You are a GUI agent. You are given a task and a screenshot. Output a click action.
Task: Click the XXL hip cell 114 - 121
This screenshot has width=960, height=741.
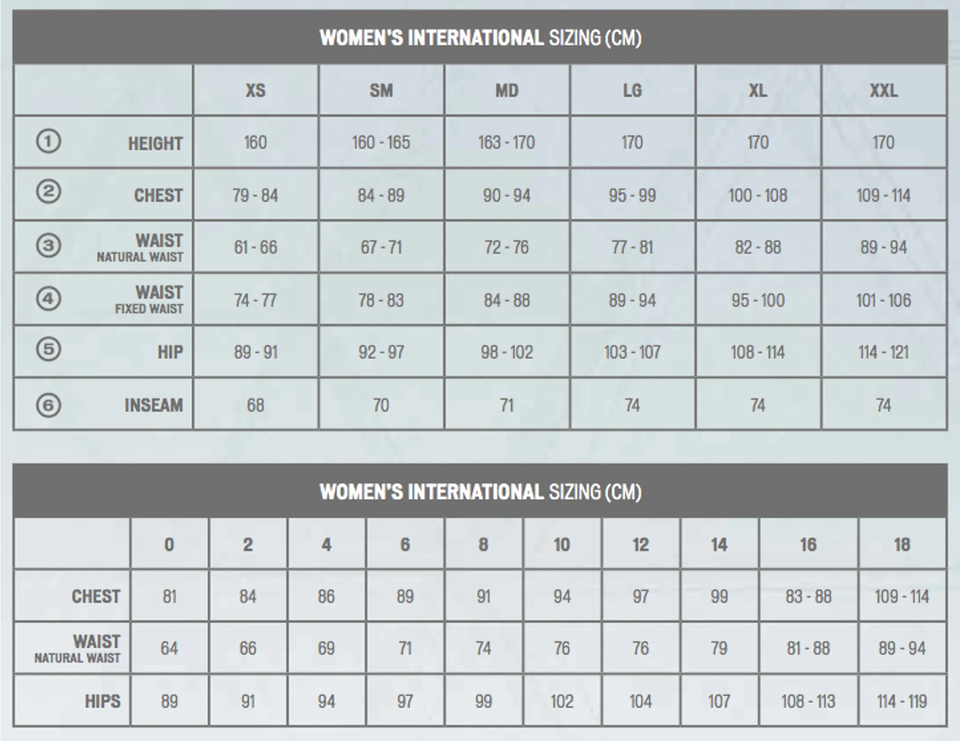883,352
